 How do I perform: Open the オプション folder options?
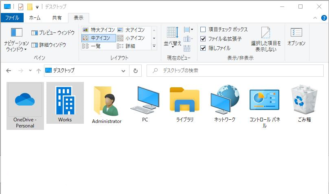pos(296,37)
